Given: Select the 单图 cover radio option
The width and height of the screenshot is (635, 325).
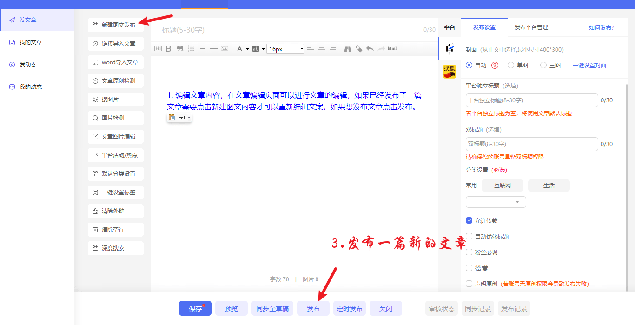Looking at the screenshot, I should [x=511, y=66].
